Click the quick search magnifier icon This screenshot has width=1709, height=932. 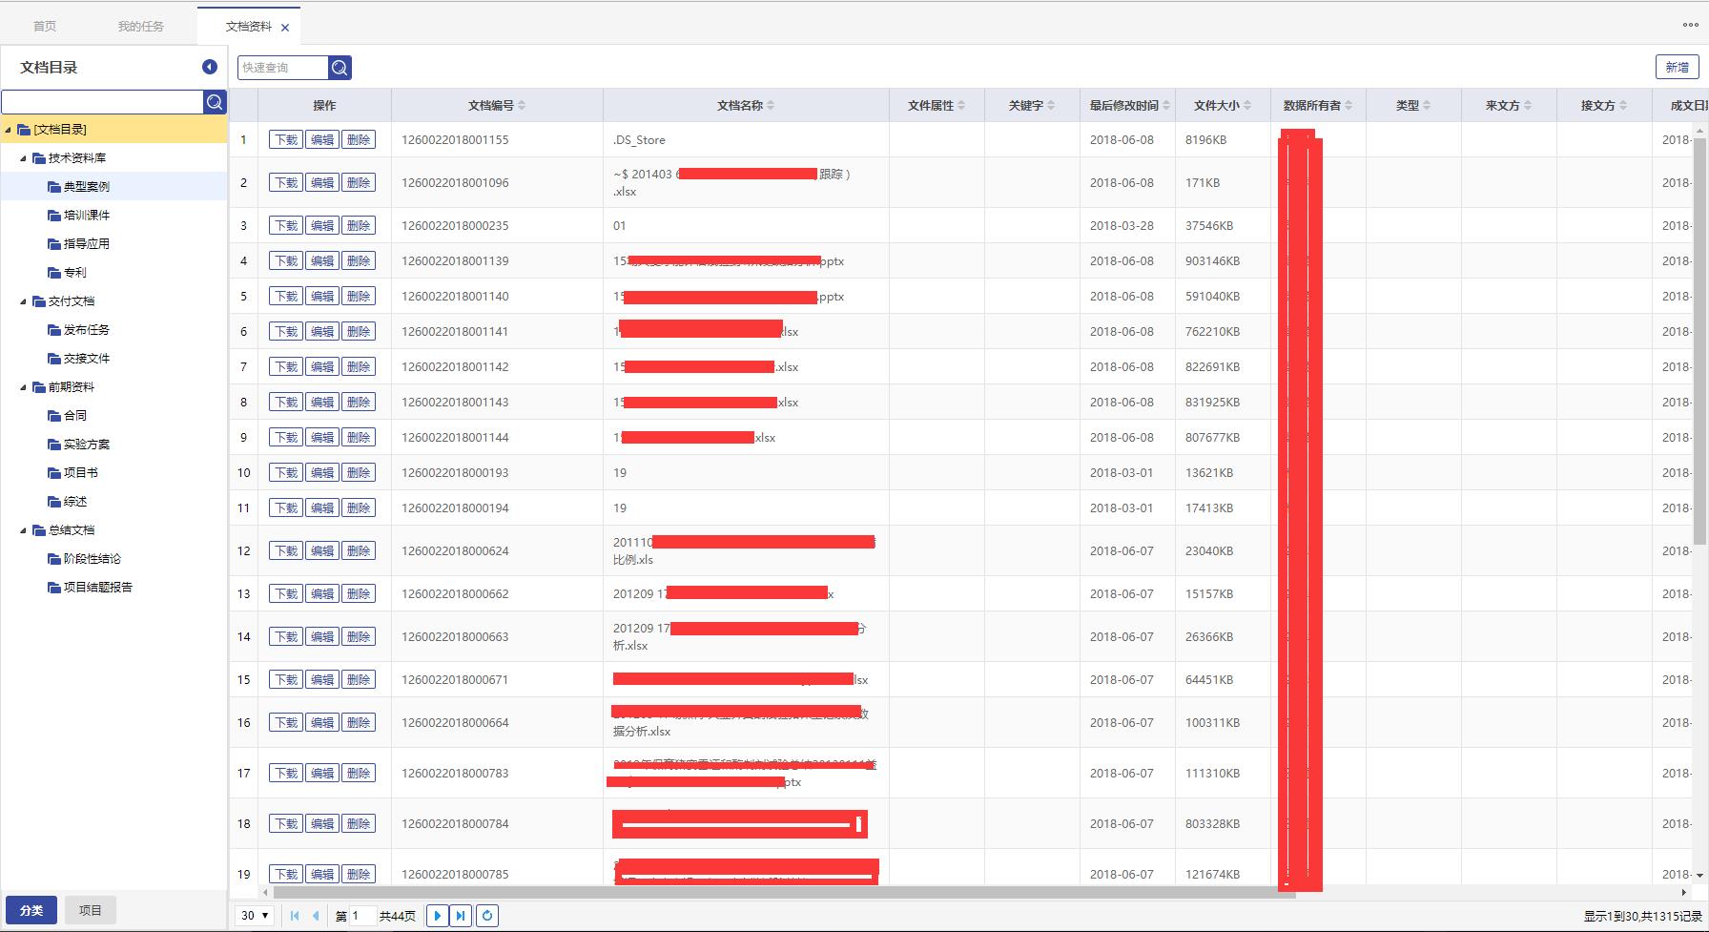pos(340,68)
